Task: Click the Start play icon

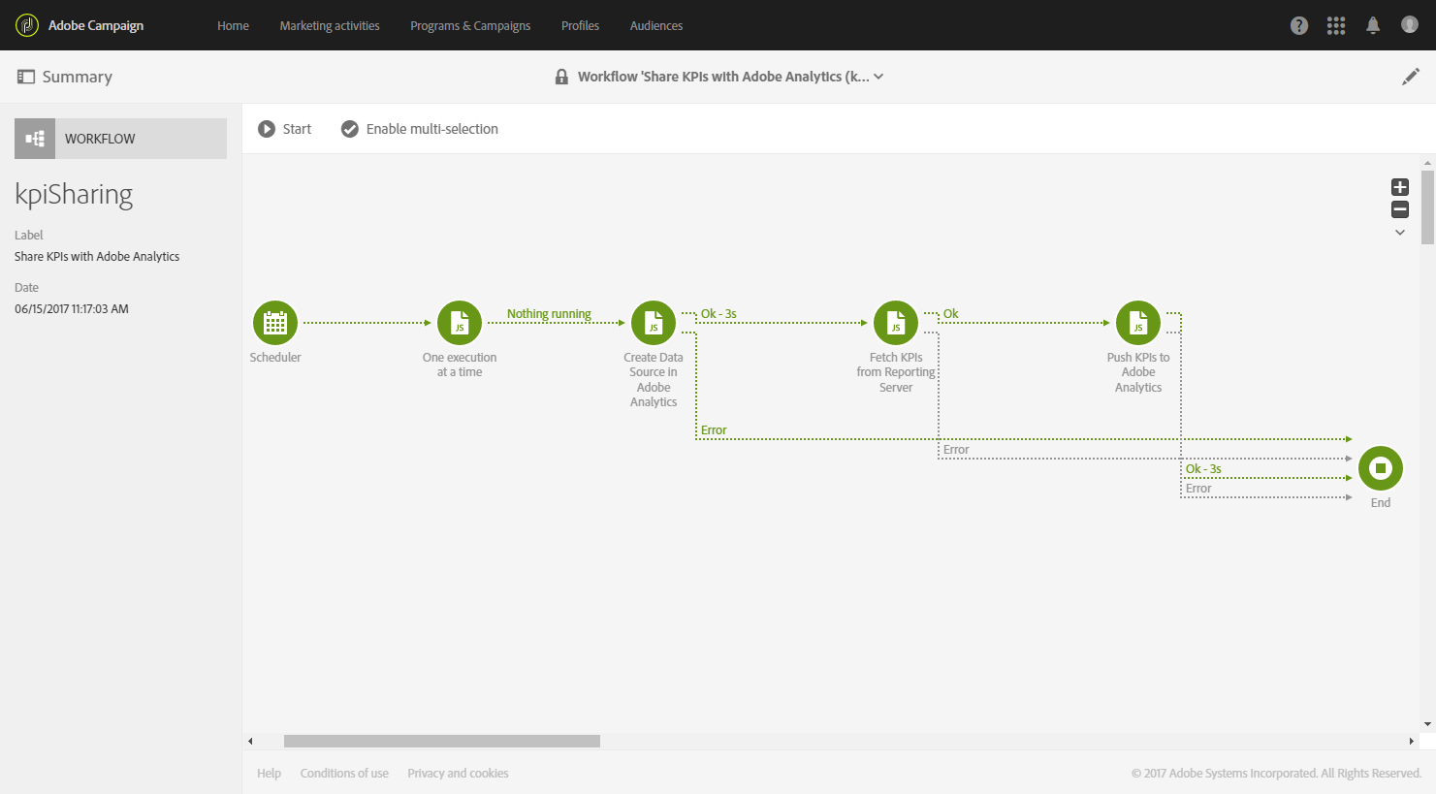Action: click(x=267, y=129)
